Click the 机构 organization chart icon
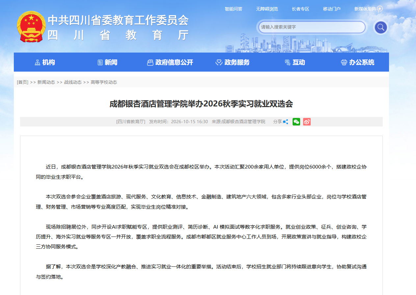The height and width of the screenshot is (295, 416). click(x=38, y=62)
